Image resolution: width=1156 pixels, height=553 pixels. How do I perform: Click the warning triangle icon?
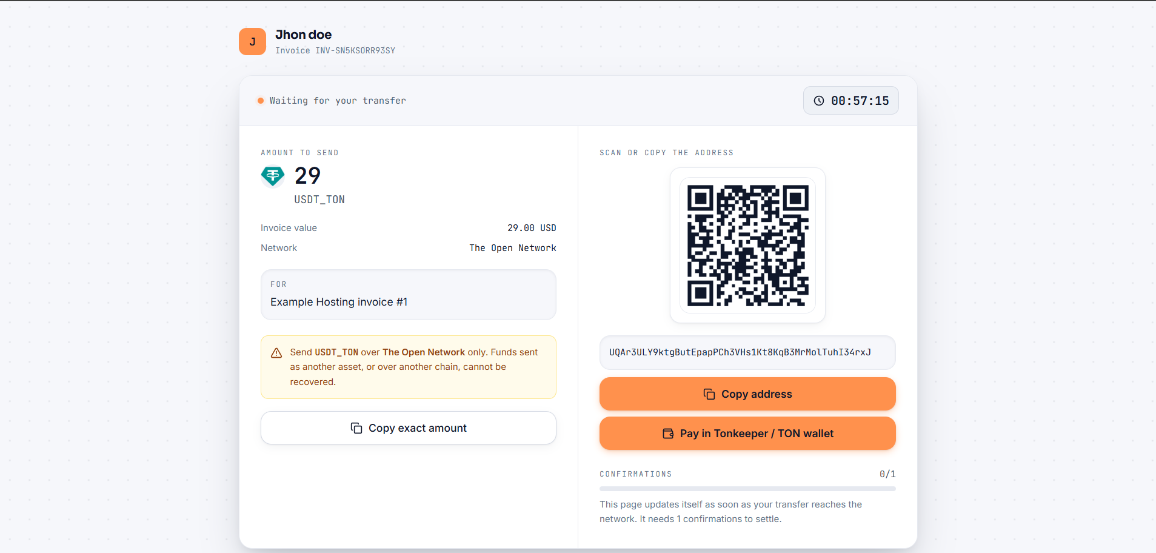coord(276,353)
